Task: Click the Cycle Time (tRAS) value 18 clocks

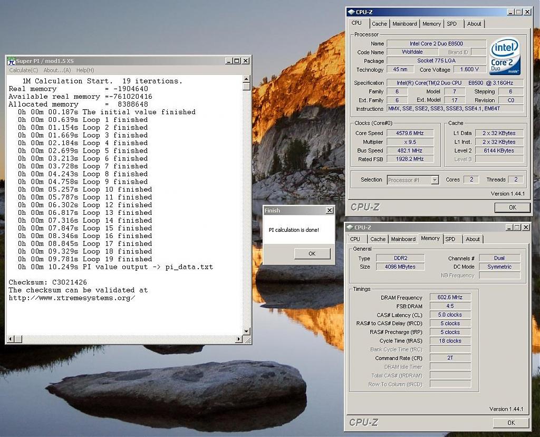Action: [x=450, y=341]
